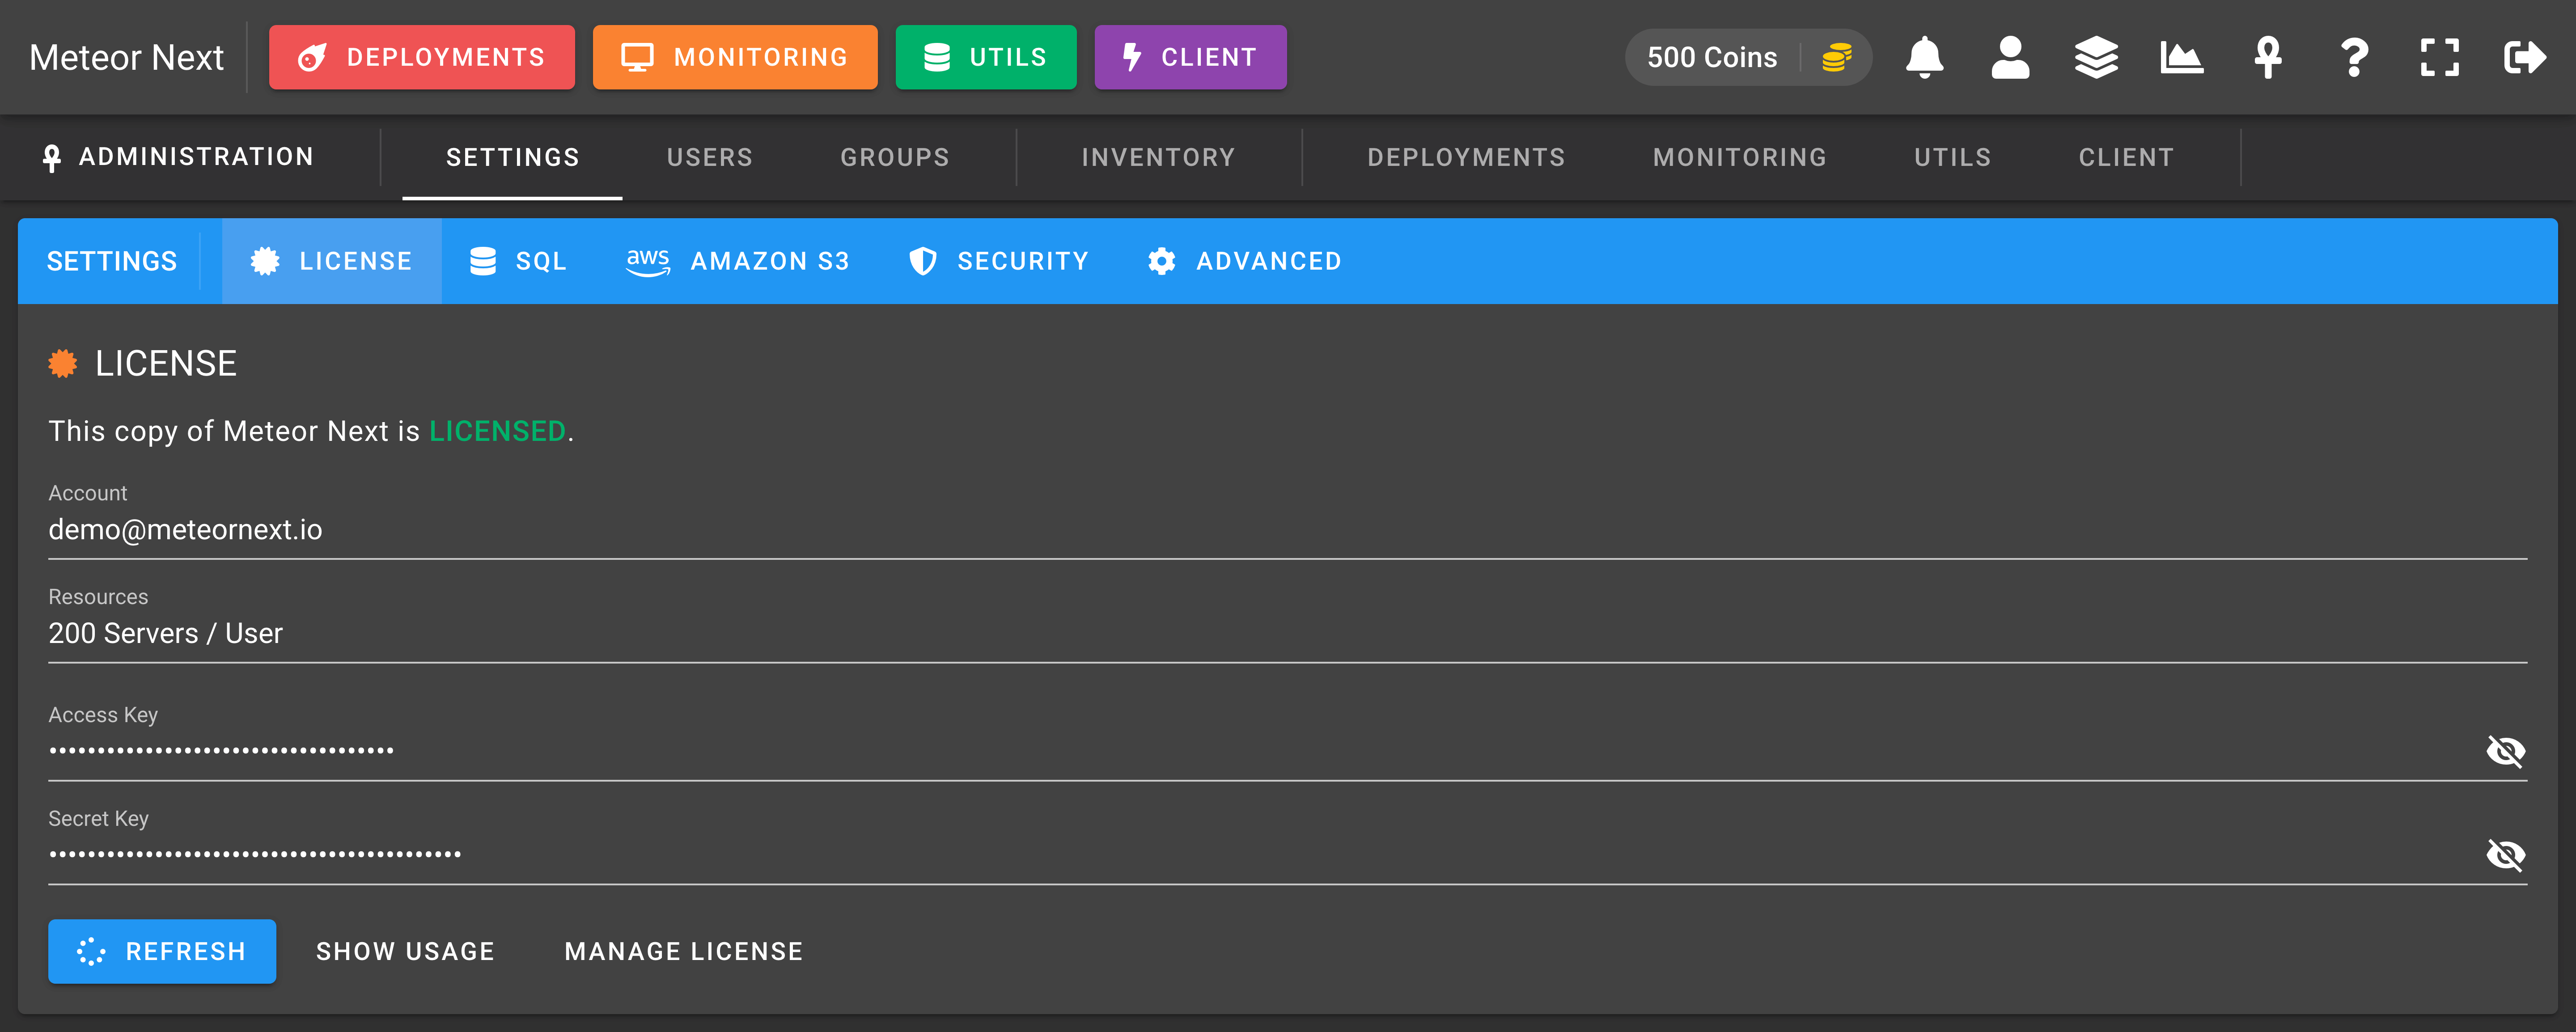Click the Show Usage button

click(405, 951)
